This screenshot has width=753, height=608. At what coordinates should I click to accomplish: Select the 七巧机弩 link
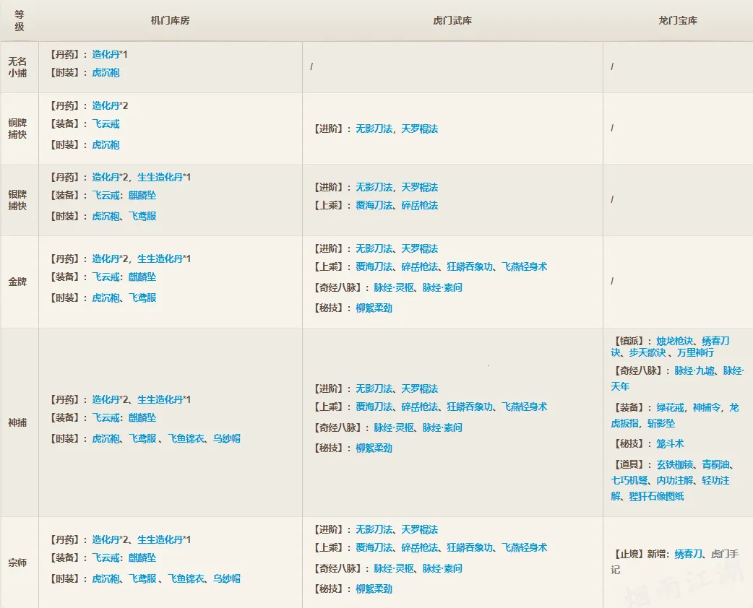629,480
